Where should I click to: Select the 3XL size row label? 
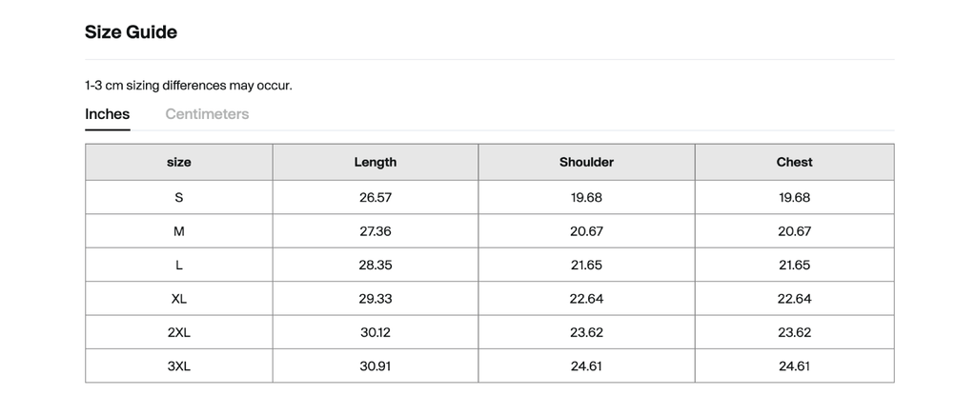pos(179,365)
